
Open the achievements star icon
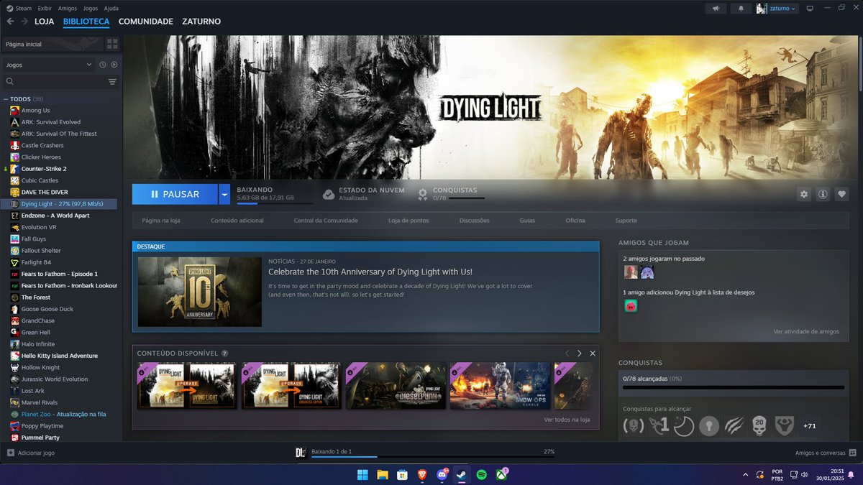pos(422,194)
